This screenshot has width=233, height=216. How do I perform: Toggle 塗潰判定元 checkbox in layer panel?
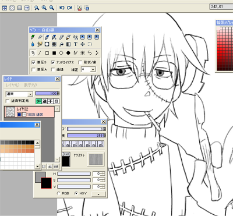pyautogui.click(x=8, y=101)
